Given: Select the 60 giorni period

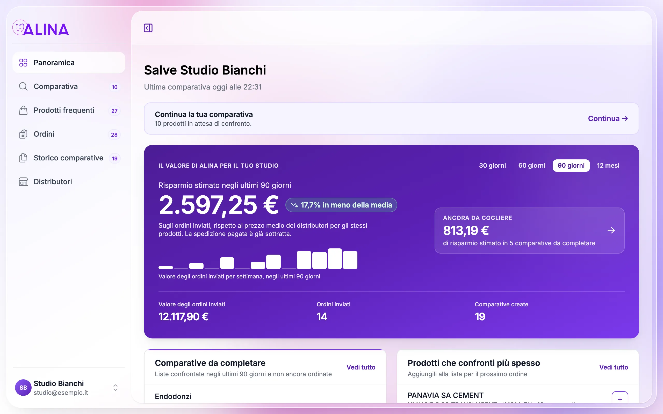Looking at the screenshot, I should click(531, 166).
